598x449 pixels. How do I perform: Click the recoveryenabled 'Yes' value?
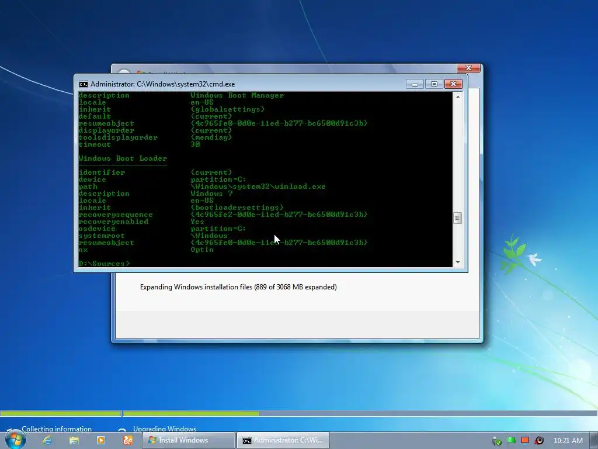197,222
